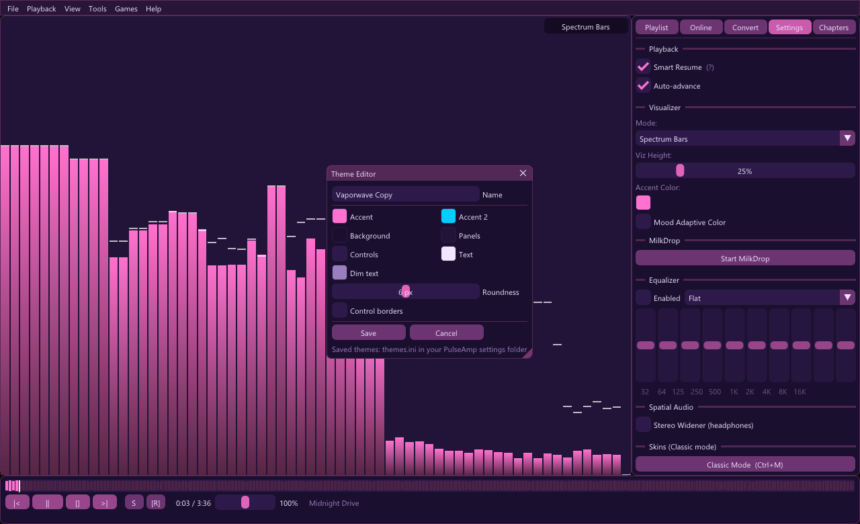Open the Tools menu

(97, 9)
